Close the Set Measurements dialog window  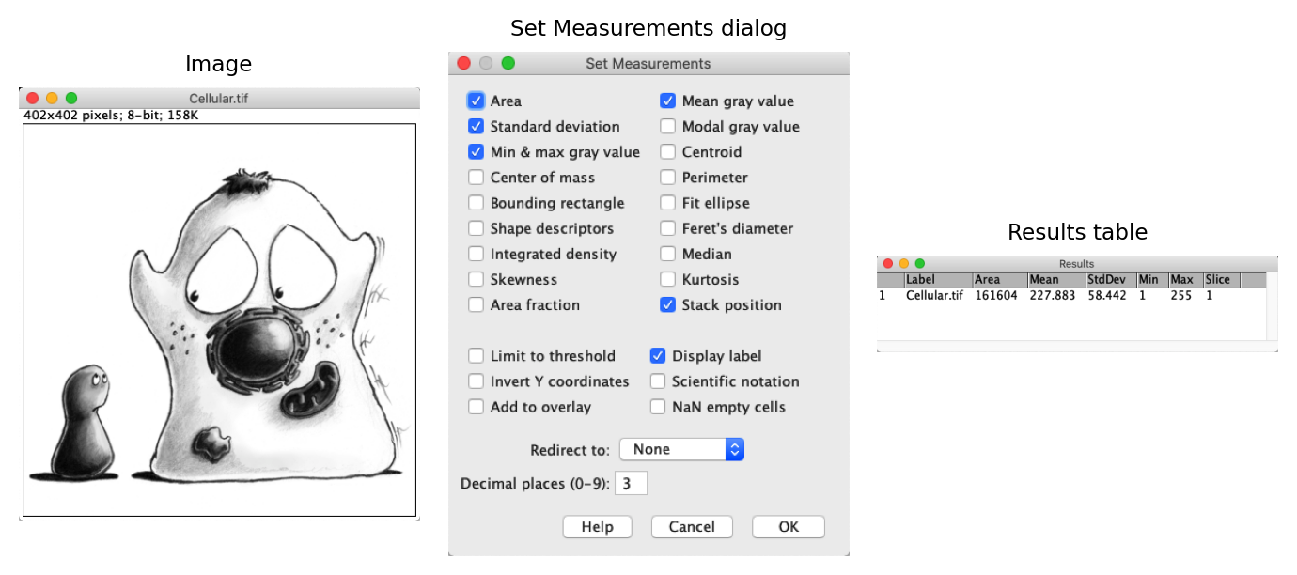point(463,63)
